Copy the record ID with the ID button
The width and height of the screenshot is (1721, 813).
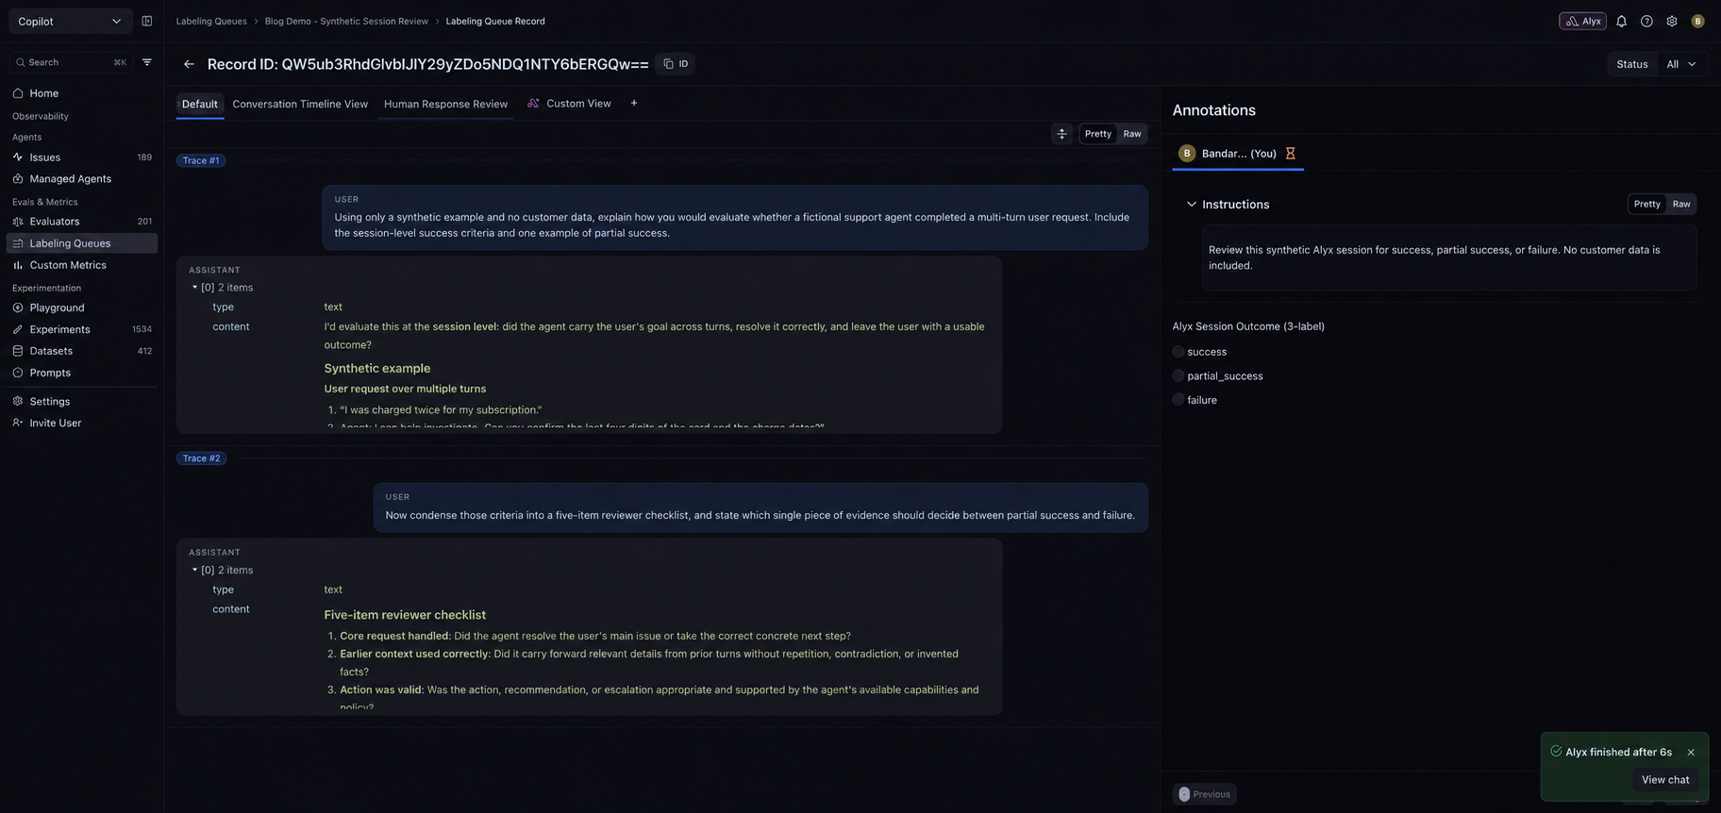point(676,64)
